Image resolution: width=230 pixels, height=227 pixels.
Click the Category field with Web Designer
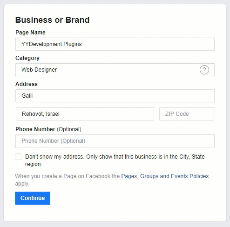(x=115, y=70)
